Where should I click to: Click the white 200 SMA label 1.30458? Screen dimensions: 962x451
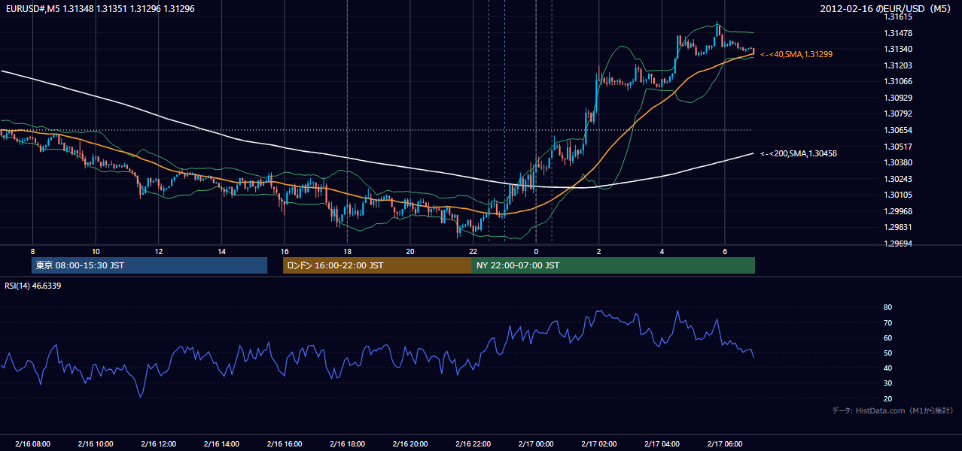coord(799,153)
